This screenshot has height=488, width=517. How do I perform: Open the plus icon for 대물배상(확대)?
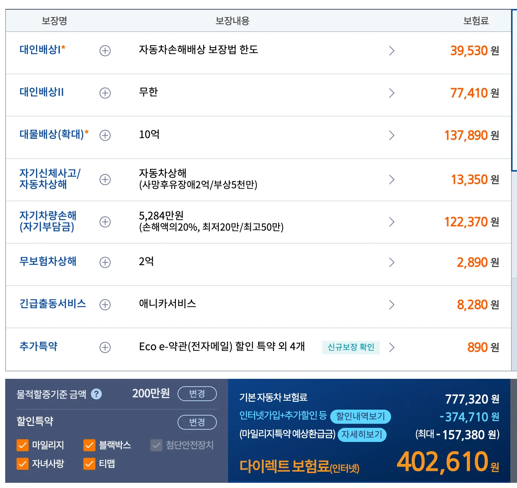(105, 136)
